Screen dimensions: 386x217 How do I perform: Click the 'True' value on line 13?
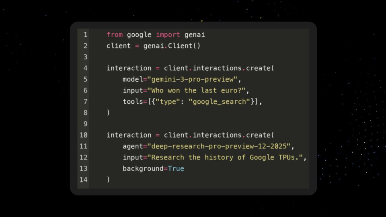tap(176, 168)
